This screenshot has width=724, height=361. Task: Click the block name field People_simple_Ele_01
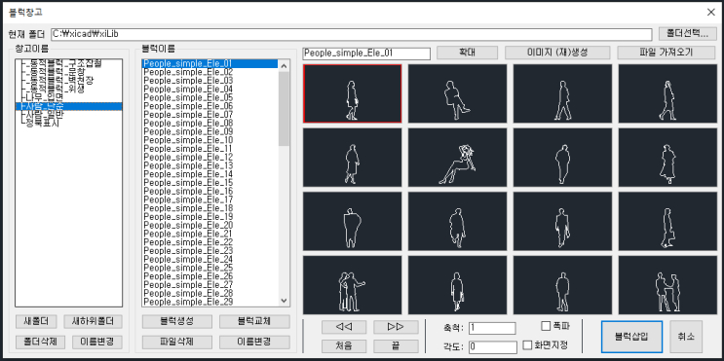(366, 53)
